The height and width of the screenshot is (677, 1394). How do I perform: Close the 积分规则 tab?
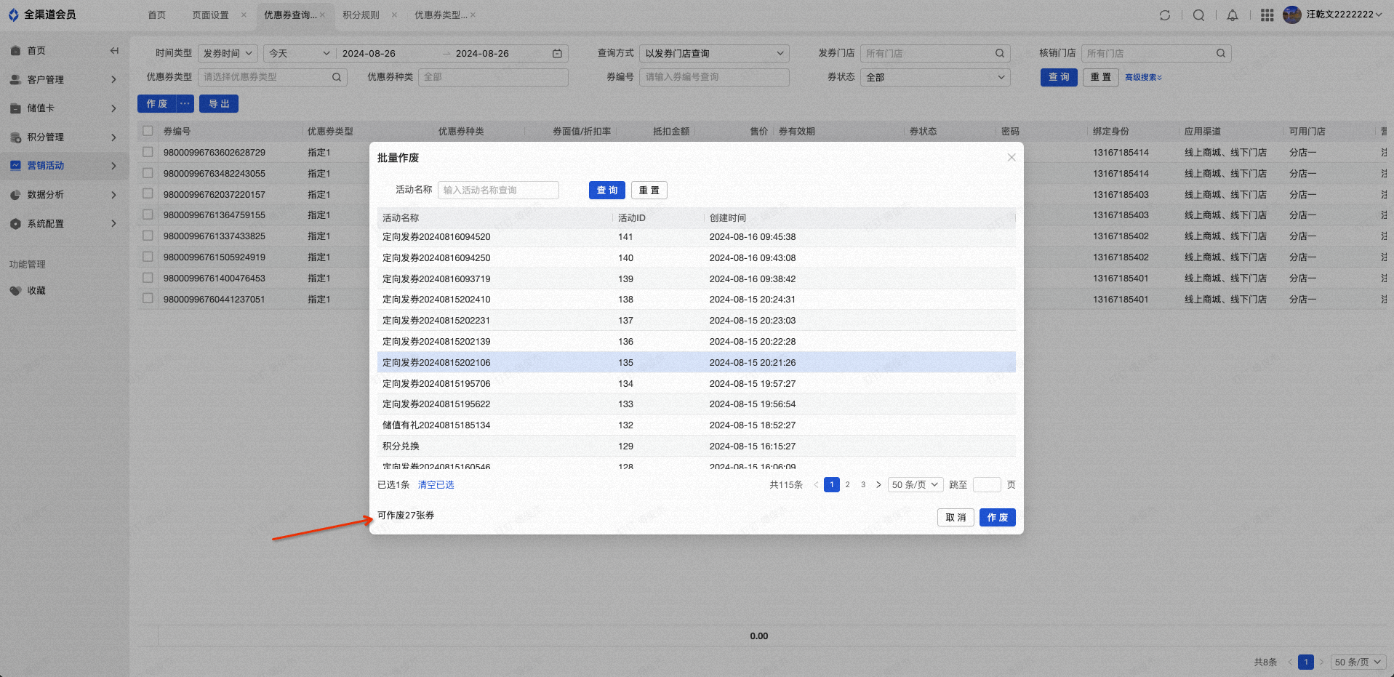tap(394, 15)
